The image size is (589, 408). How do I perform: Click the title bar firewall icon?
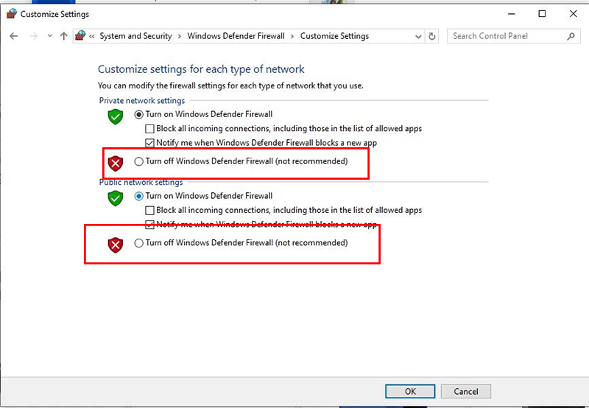12,14
